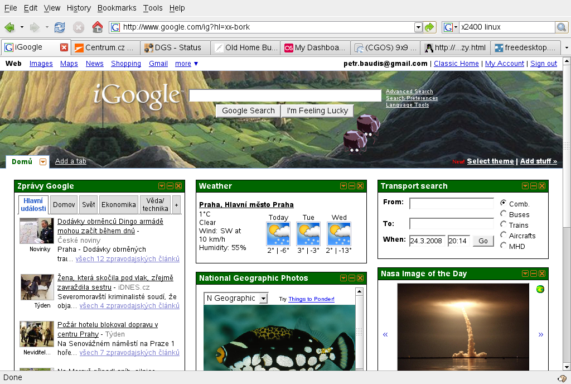Click Go in Transport search
The width and height of the screenshot is (571, 384).
(x=483, y=241)
